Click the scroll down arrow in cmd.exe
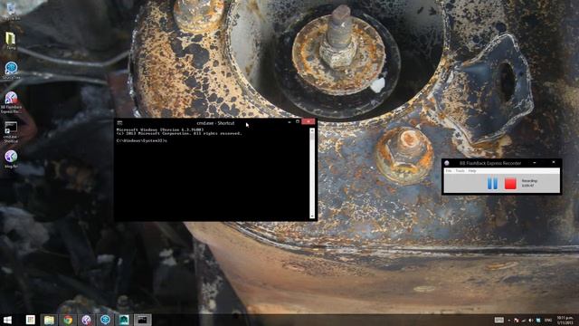 [312, 216]
